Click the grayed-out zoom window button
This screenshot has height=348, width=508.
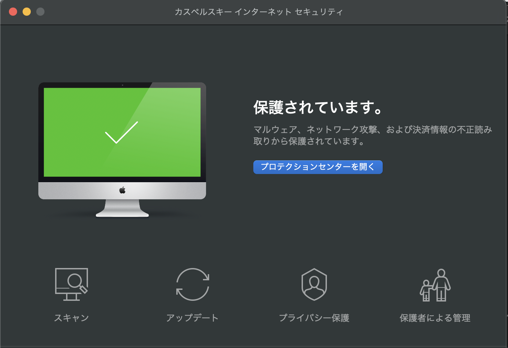(x=40, y=12)
